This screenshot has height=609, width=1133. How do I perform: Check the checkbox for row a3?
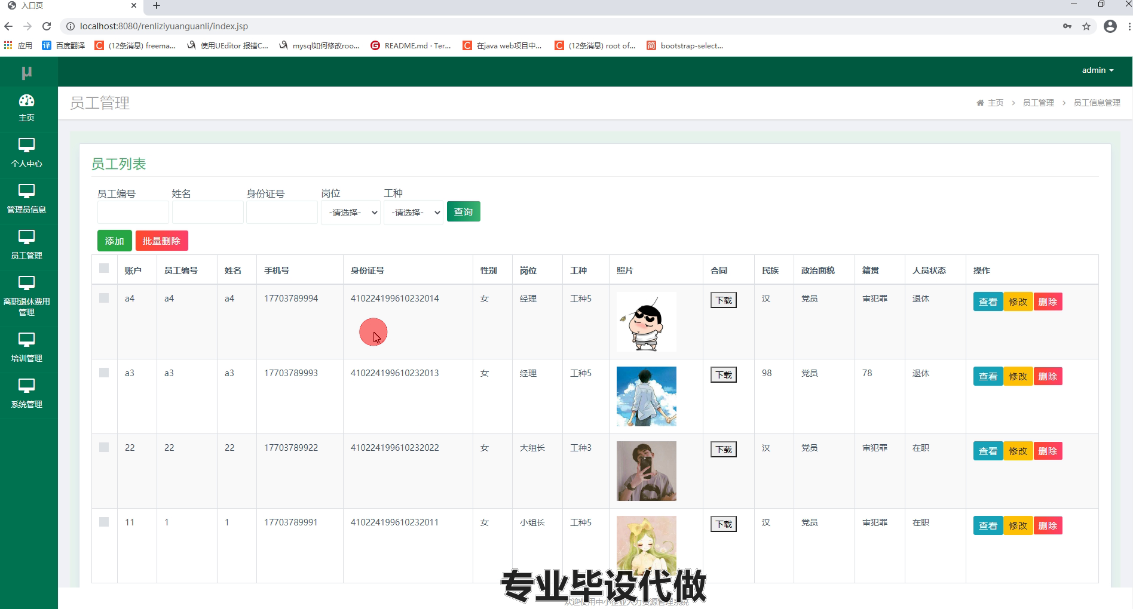[104, 373]
